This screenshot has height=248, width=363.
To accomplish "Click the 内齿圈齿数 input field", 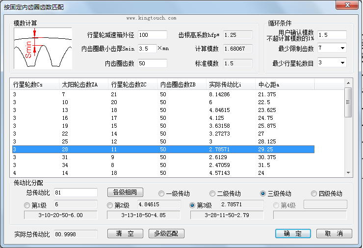I will (x=153, y=63).
